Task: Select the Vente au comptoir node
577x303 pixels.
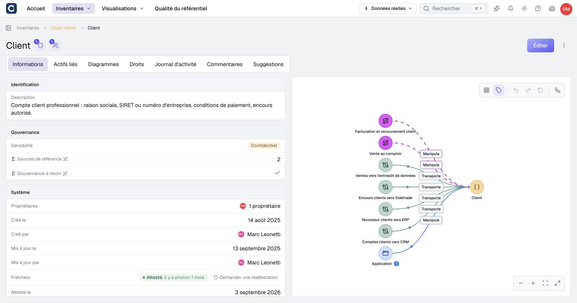Action: coord(385,143)
